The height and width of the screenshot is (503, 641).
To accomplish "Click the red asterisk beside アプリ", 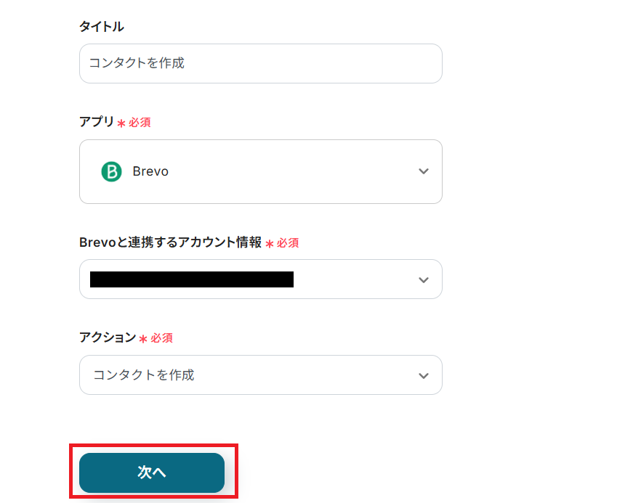I will pos(121,123).
